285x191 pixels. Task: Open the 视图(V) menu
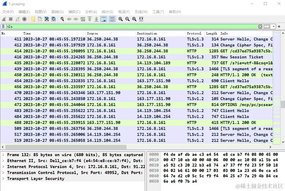[41, 12]
